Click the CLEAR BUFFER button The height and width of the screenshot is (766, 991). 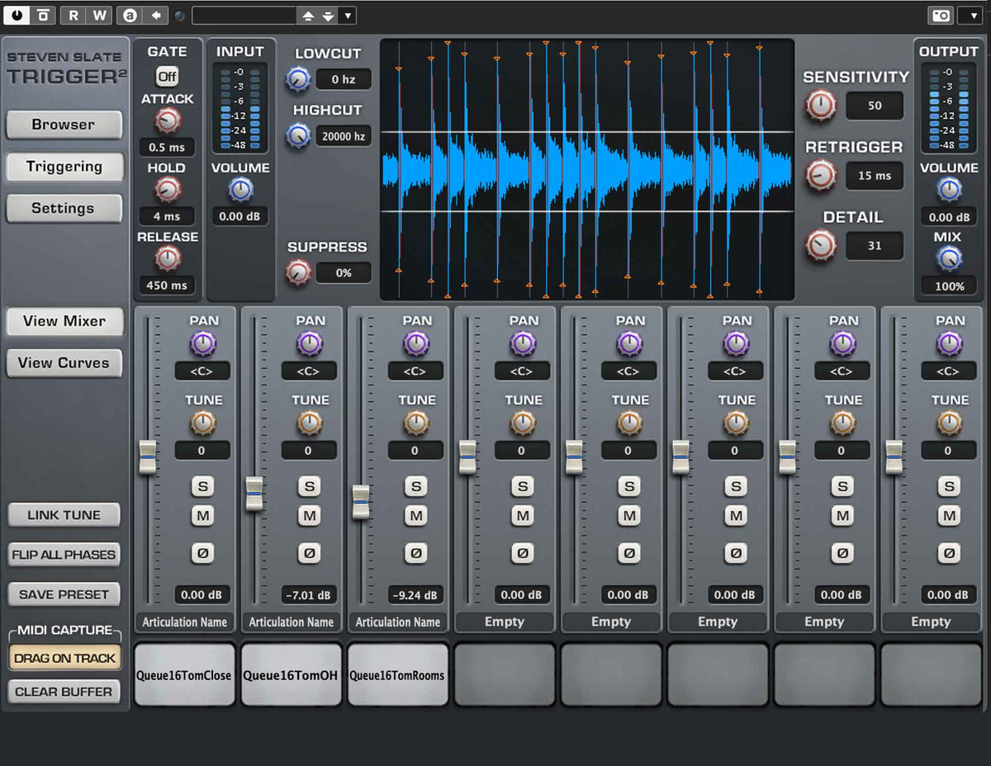pyautogui.click(x=64, y=692)
